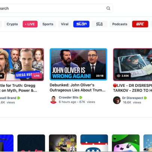Open the Crowder Bits channel link
The height and width of the screenshot is (152, 152).
[x=69, y=97]
